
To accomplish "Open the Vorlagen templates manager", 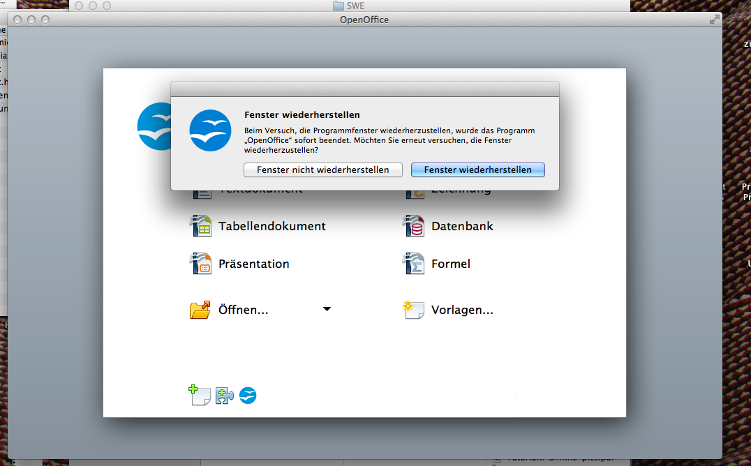I will point(461,310).
